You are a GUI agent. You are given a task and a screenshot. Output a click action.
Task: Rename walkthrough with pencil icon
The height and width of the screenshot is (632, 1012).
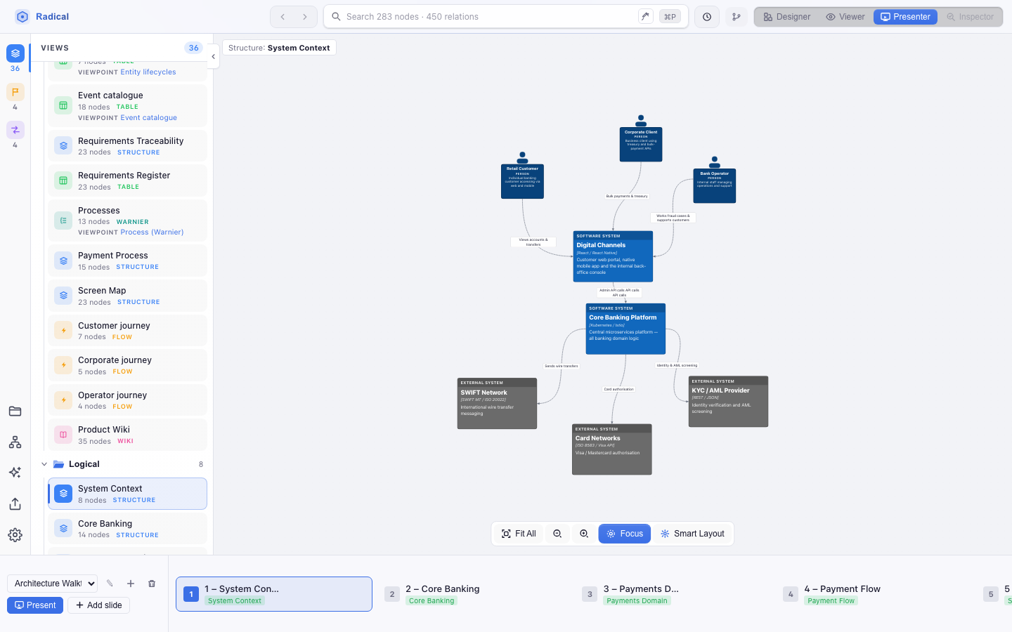click(x=110, y=584)
